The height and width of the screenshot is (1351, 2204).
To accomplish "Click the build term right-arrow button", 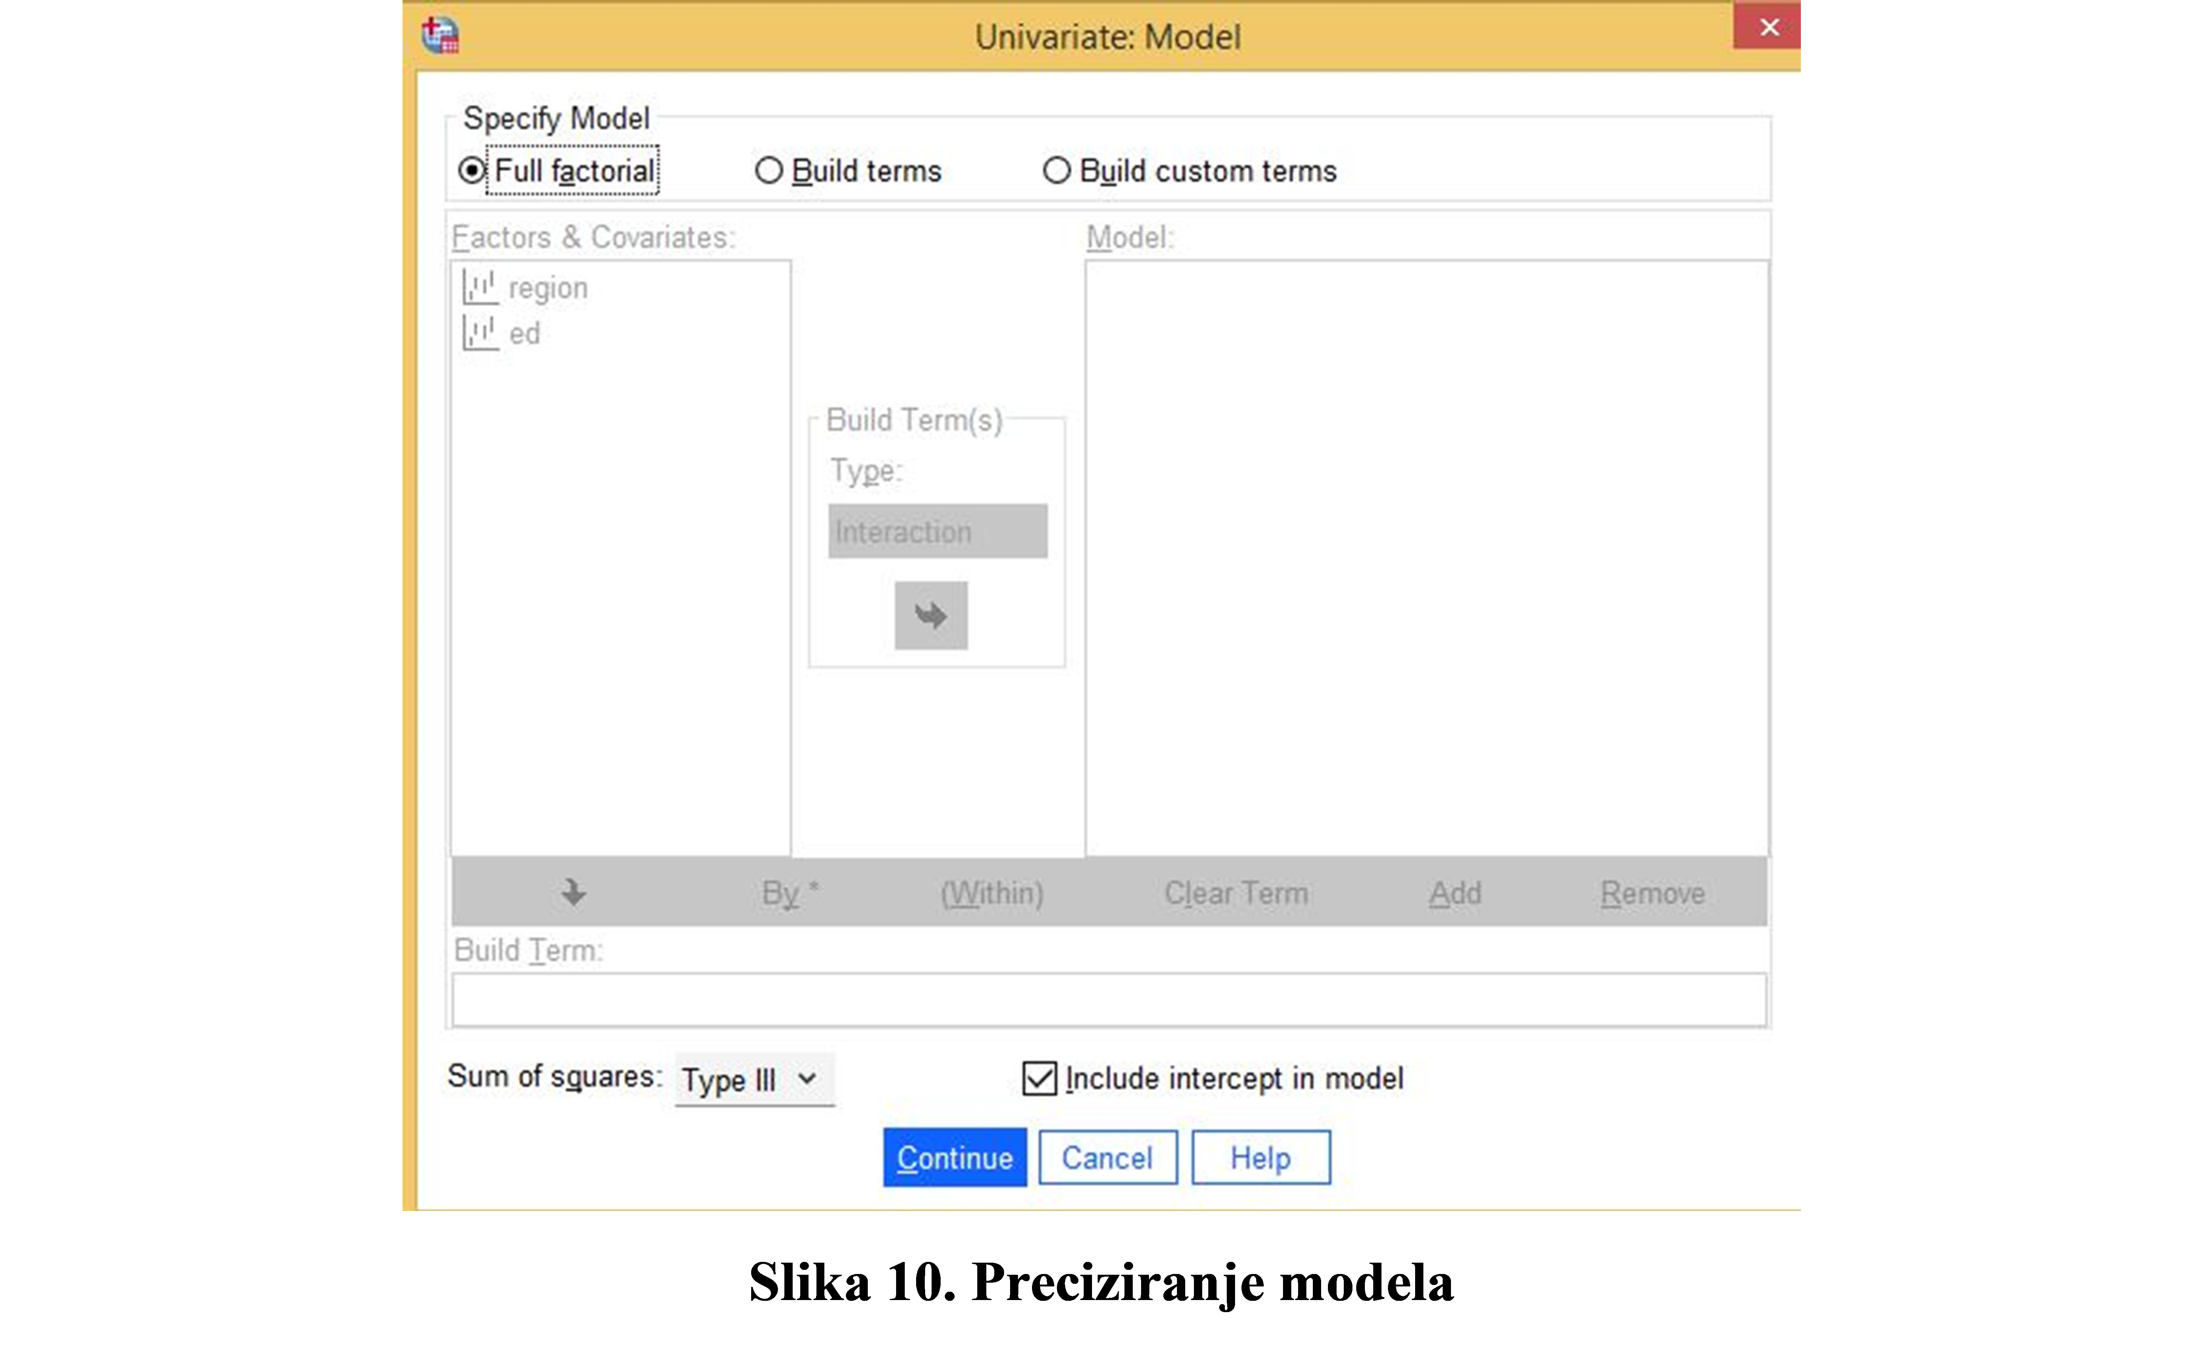I will (x=931, y=616).
